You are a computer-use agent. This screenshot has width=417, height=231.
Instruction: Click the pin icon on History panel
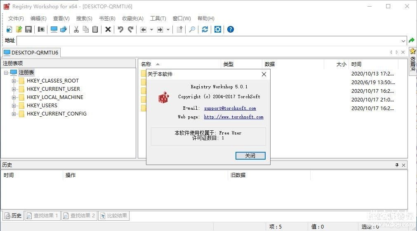point(397,165)
